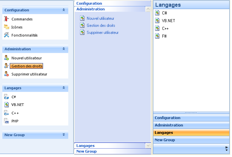Click the middle panel scroll up arrow
This screenshot has height=157, width=232.
[x=148, y=9]
